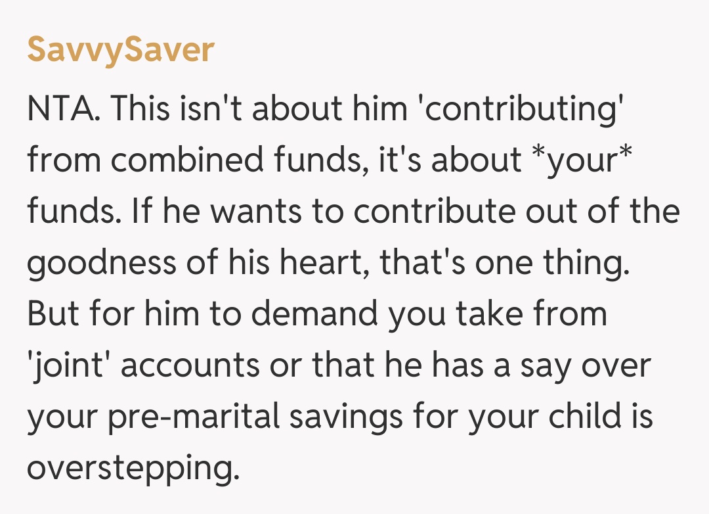Click the 'NTA.' verdict at comment start

coord(64,108)
